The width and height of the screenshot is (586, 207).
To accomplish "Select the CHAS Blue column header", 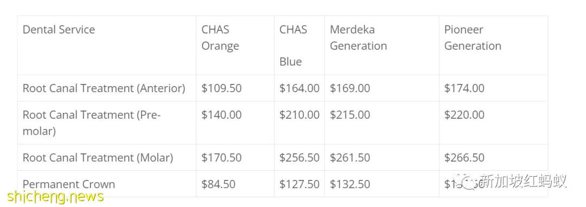I will (294, 46).
